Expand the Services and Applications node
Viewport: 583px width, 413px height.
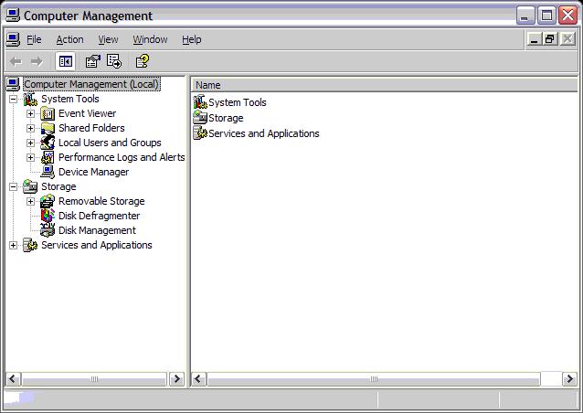(x=13, y=245)
